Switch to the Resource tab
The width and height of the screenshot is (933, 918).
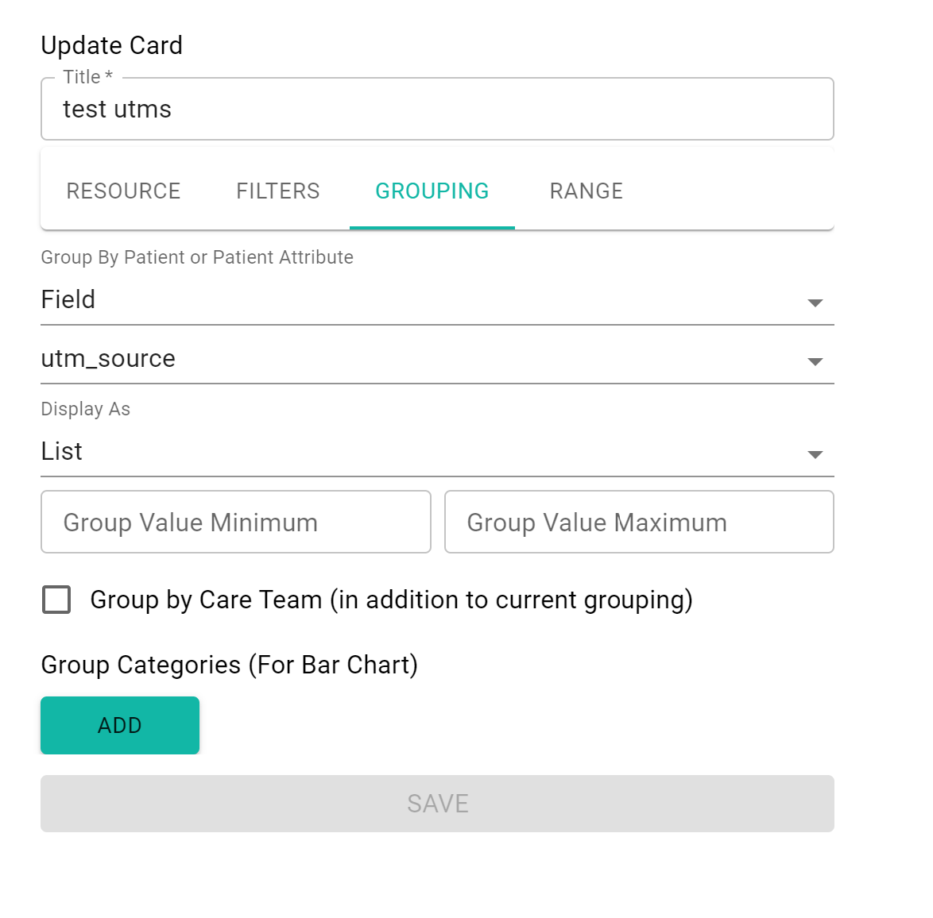click(124, 191)
